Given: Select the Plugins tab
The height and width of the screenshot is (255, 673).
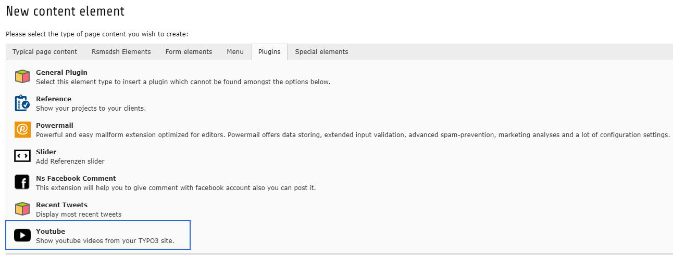Looking at the screenshot, I should (269, 51).
